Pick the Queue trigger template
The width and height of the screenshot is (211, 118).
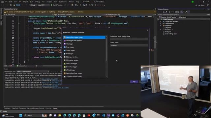pos(84,50)
